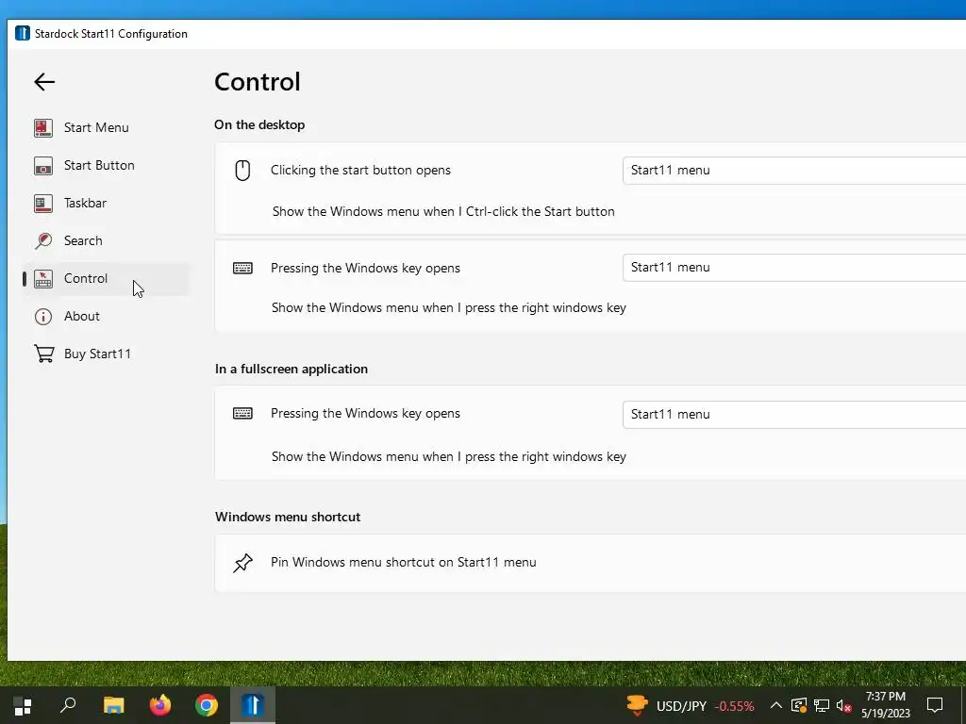The width and height of the screenshot is (966, 724).
Task: Click 'Pin Windows menu shortcut on Start11 menu'
Action: coord(404,562)
